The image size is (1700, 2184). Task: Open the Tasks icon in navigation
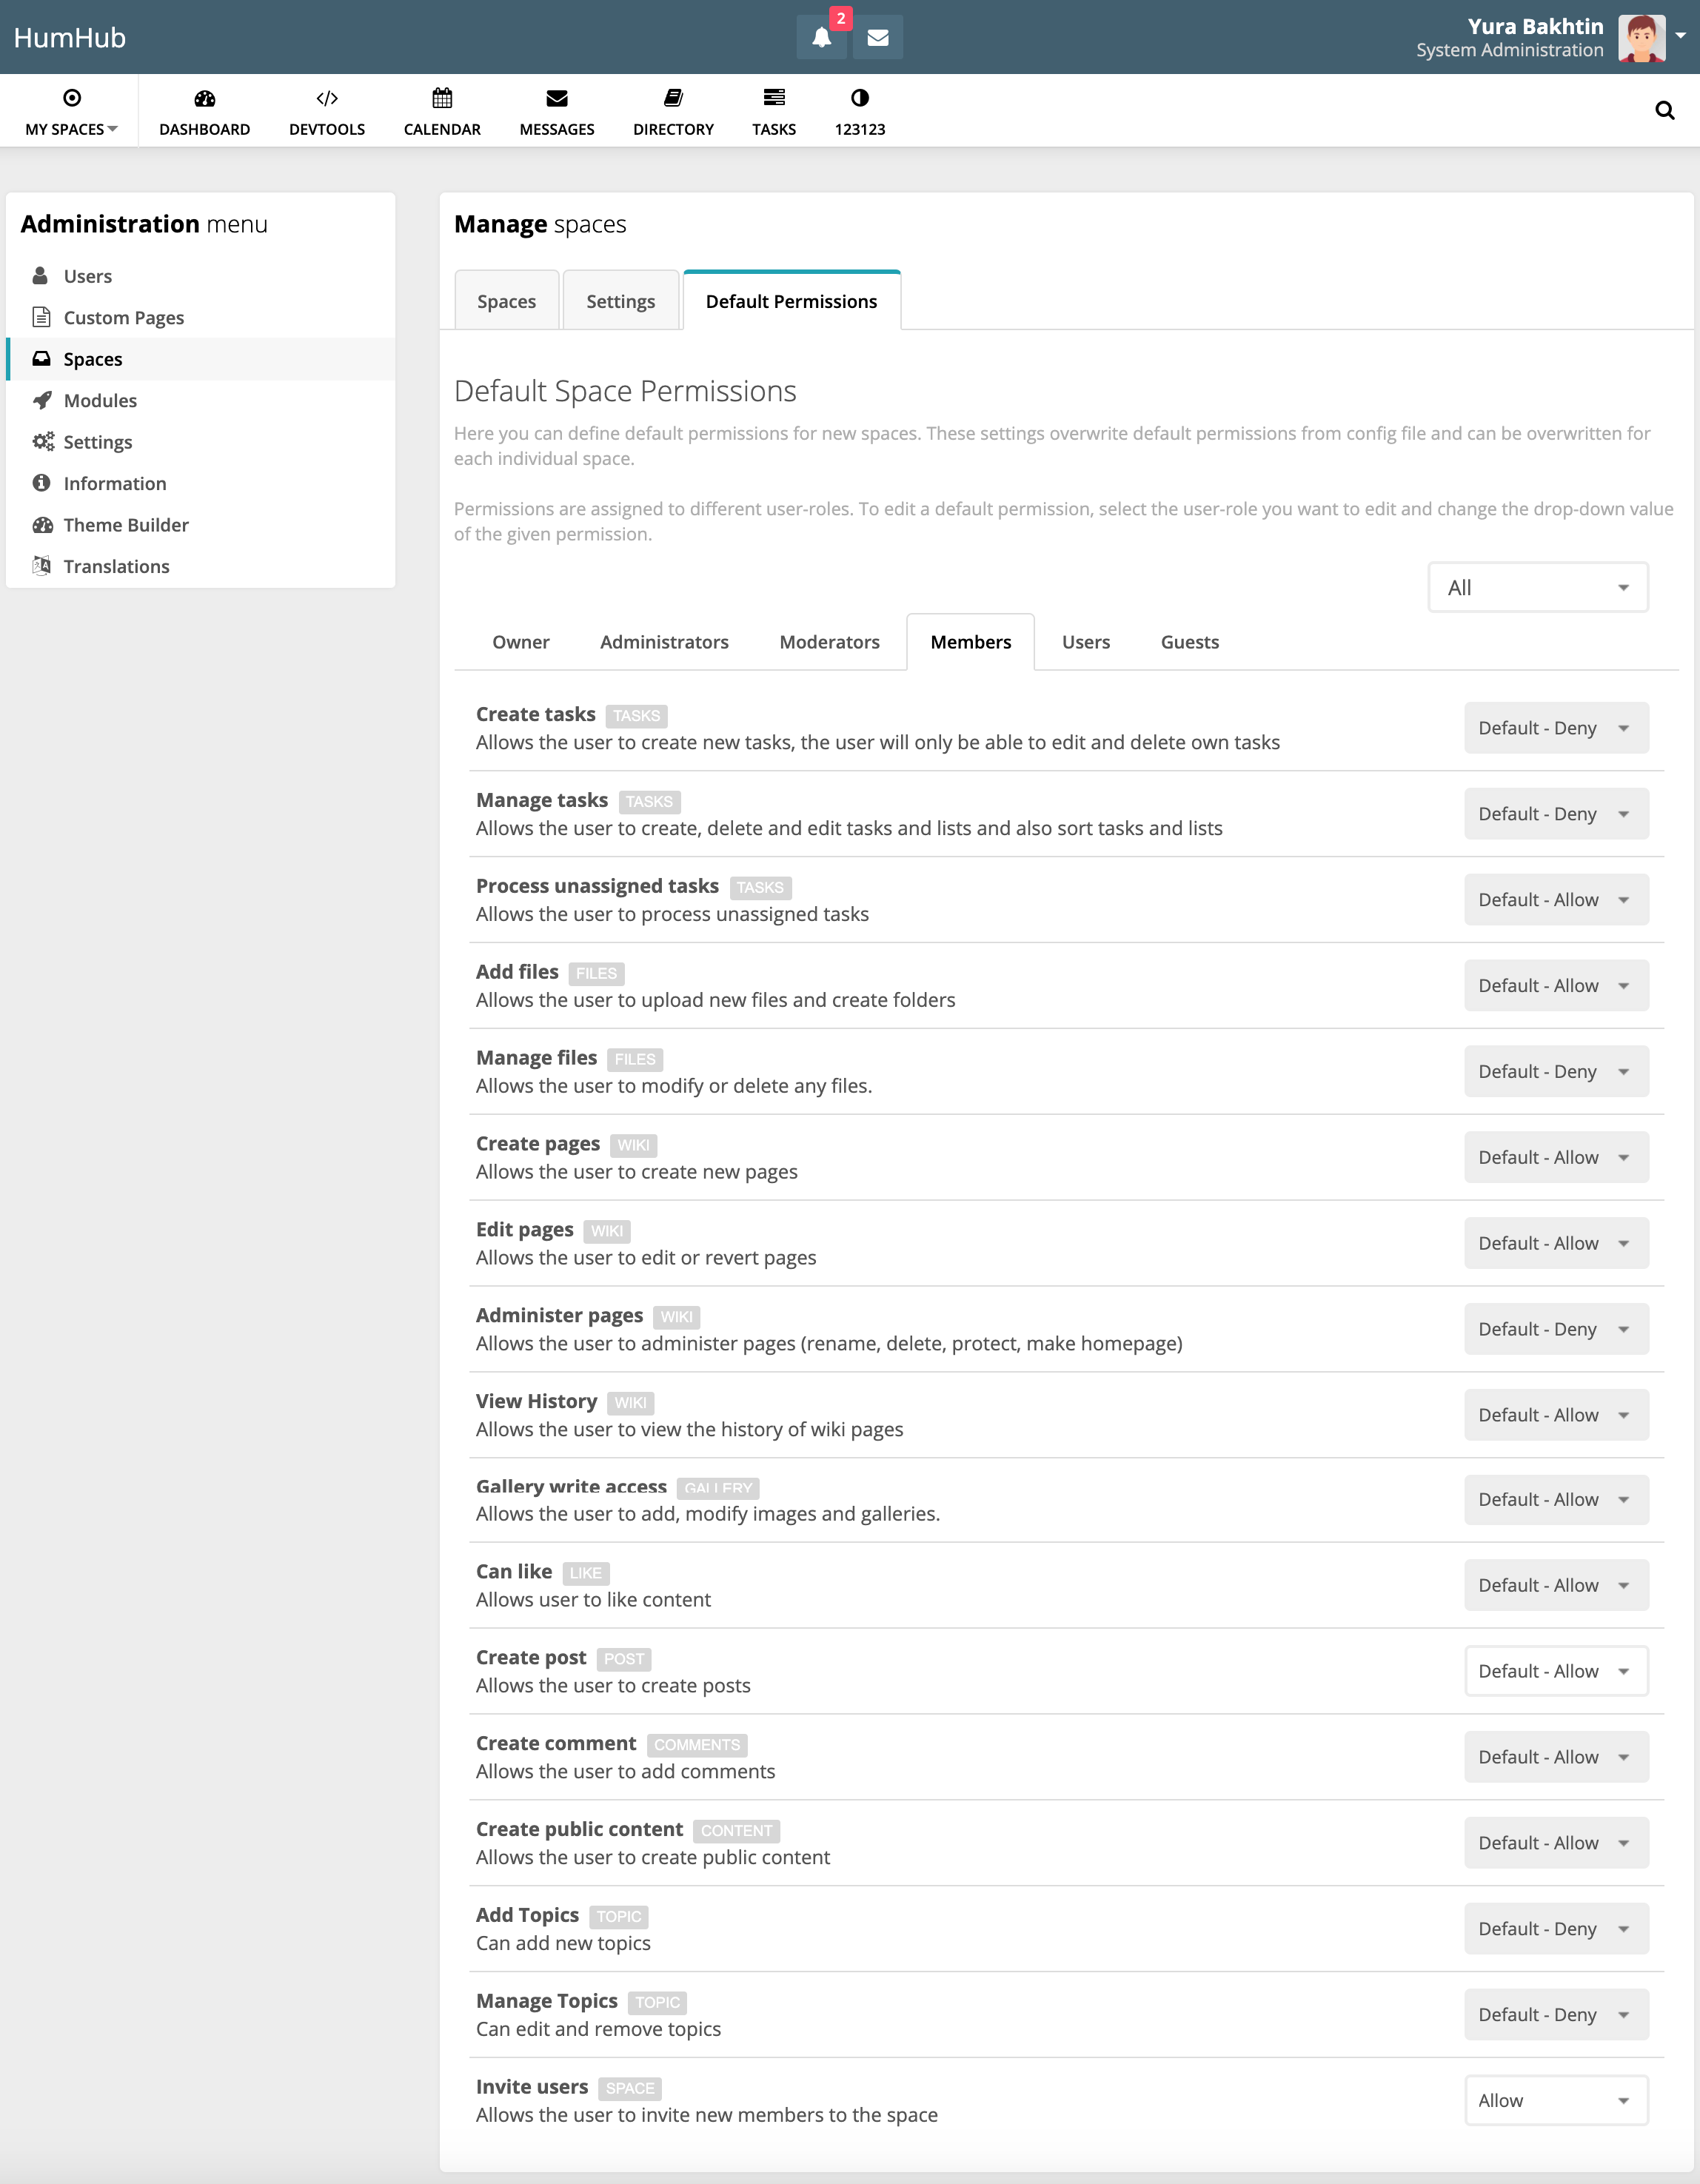coord(774,110)
